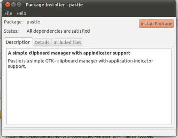Open the File menu

pyautogui.click(x=8, y=13)
